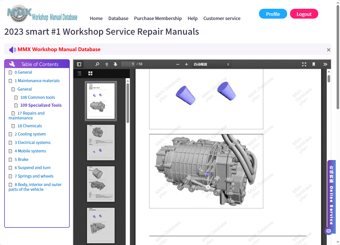The width and height of the screenshot is (340, 245).
Task: Show the document outline view
Action: 79,73
